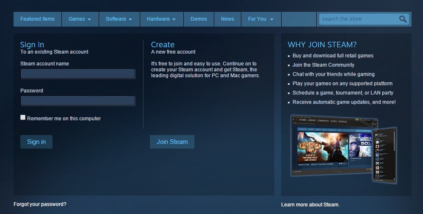Click the search magnifier icon

tap(403, 19)
